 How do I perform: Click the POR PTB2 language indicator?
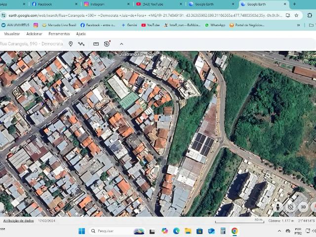[x=298, y=231]
